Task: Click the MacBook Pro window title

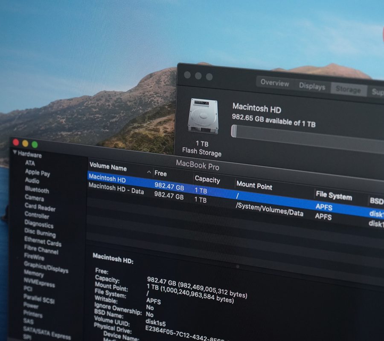Action: (x=198, y=165)
